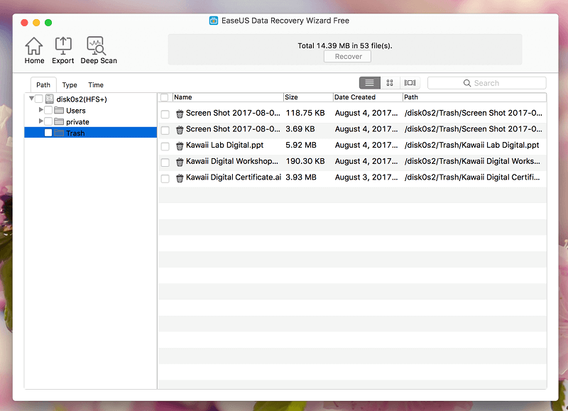Switch to cover flow view
The image size is (568, 411).
tap(410, 83)
